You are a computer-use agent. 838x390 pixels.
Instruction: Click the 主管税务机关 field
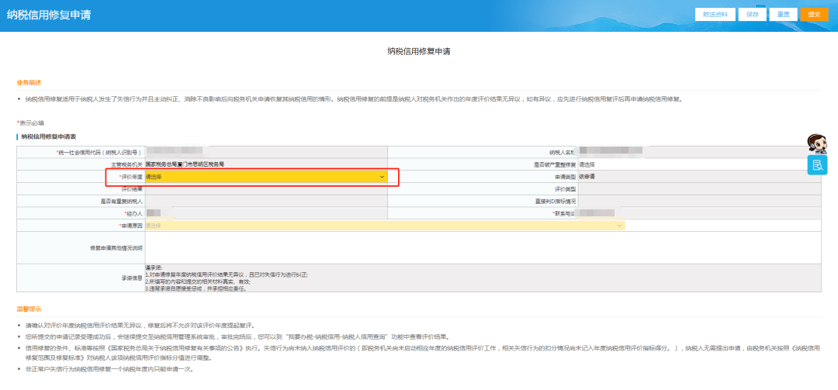tap(265, 164)
